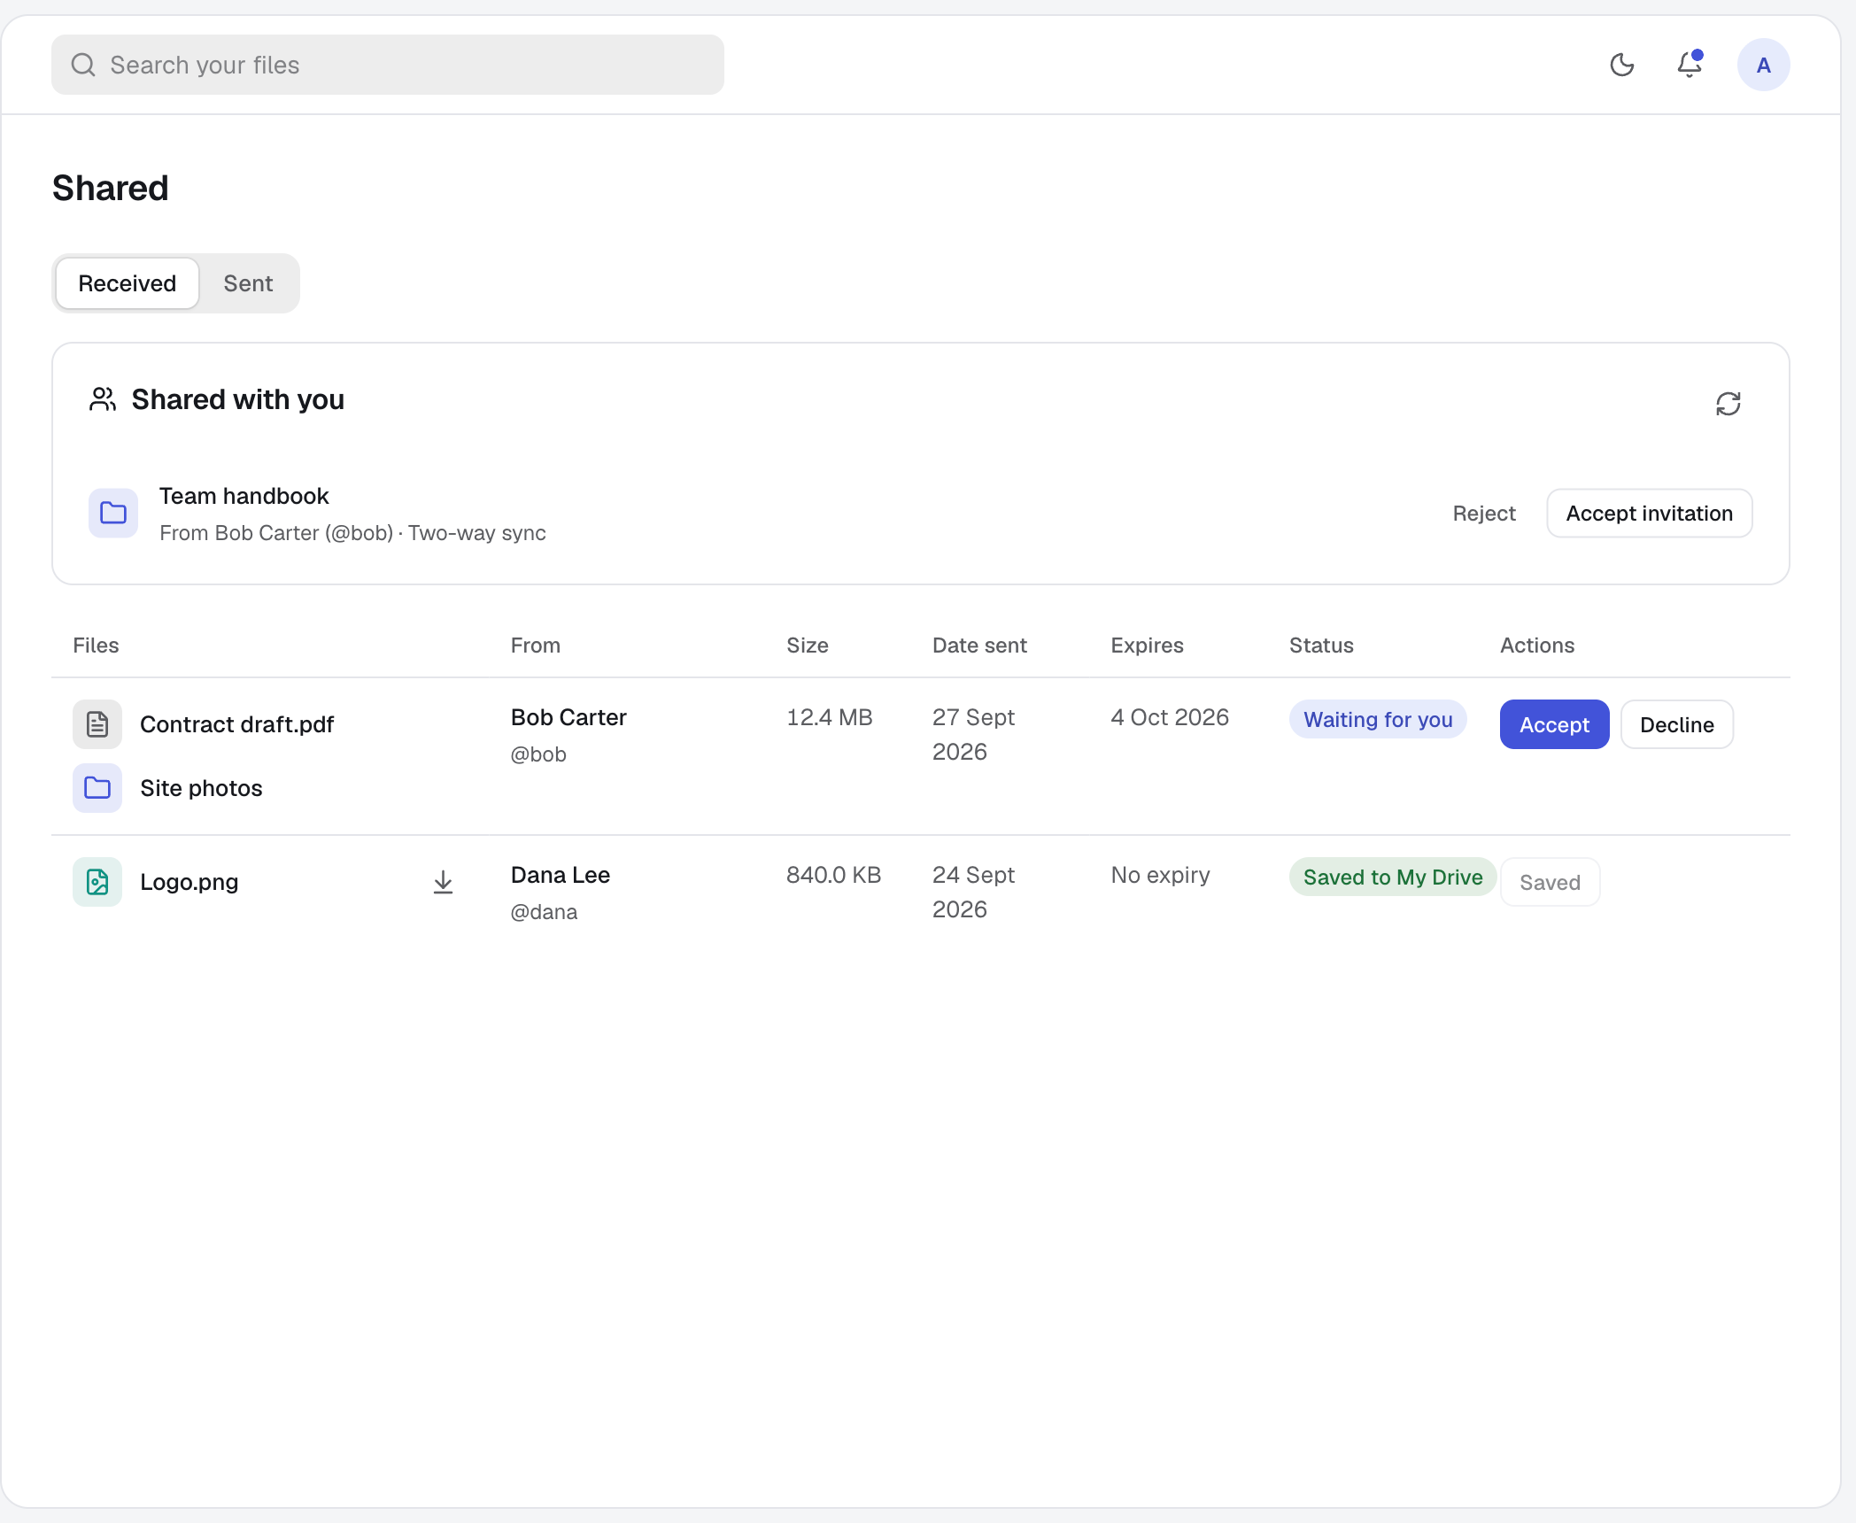Select the Received tab
Viewport: 1856px width, 1523px height.
tap(128, 283)
